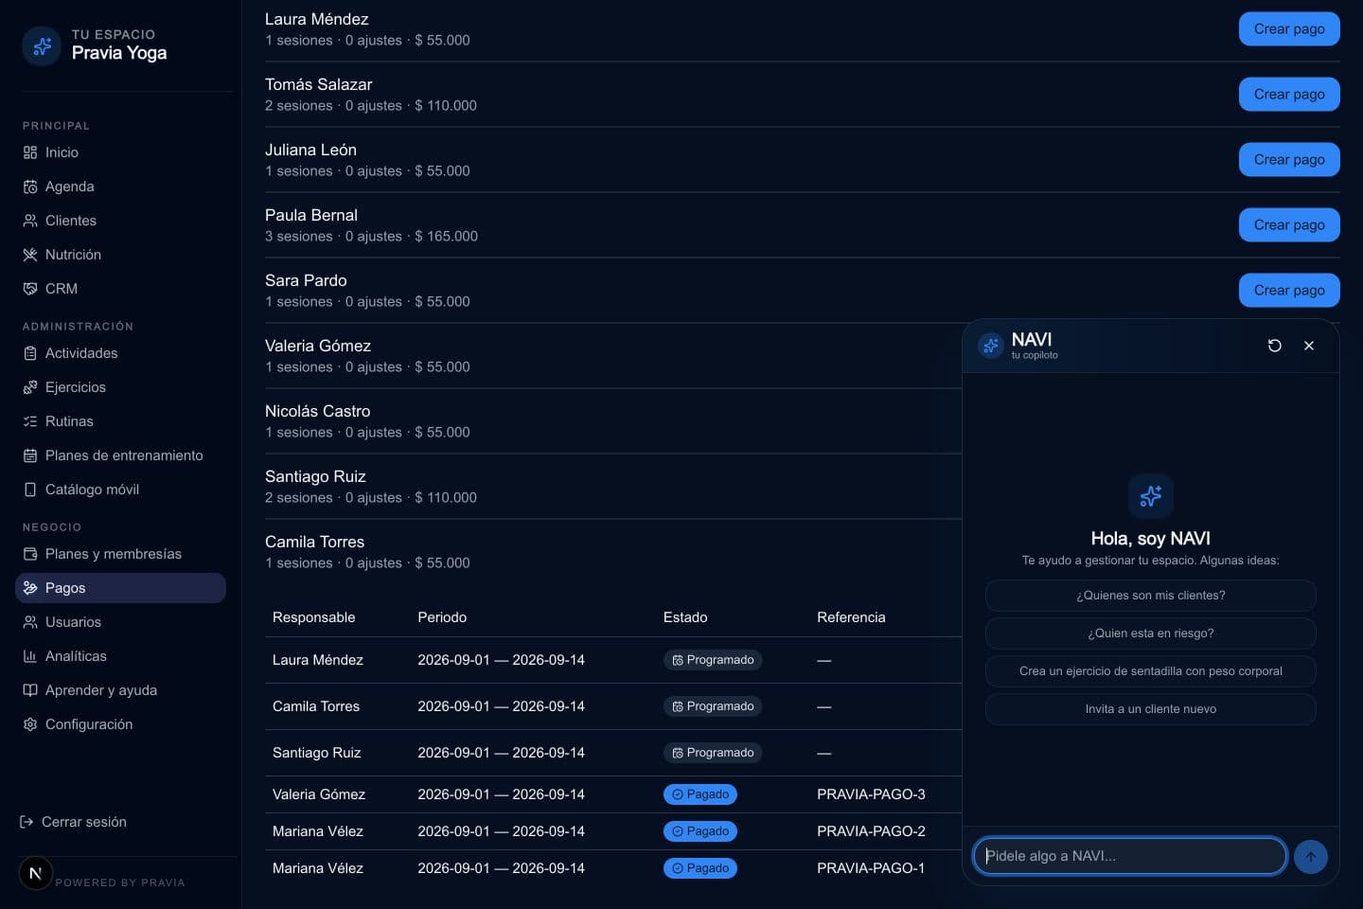Viewport: 1363px width, 909px height.
Task: Click Crear pago for Tomás Salazar
Action: 1289,95
